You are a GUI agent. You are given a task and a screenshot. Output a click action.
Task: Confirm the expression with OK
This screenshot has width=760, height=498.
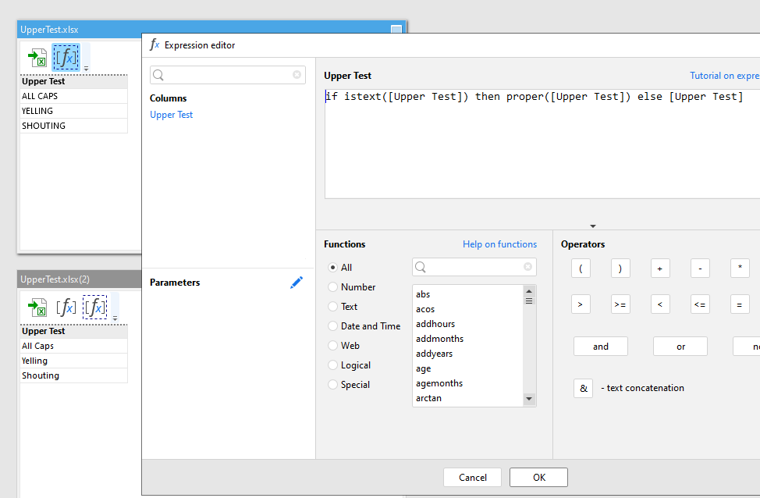coord(539,477)
